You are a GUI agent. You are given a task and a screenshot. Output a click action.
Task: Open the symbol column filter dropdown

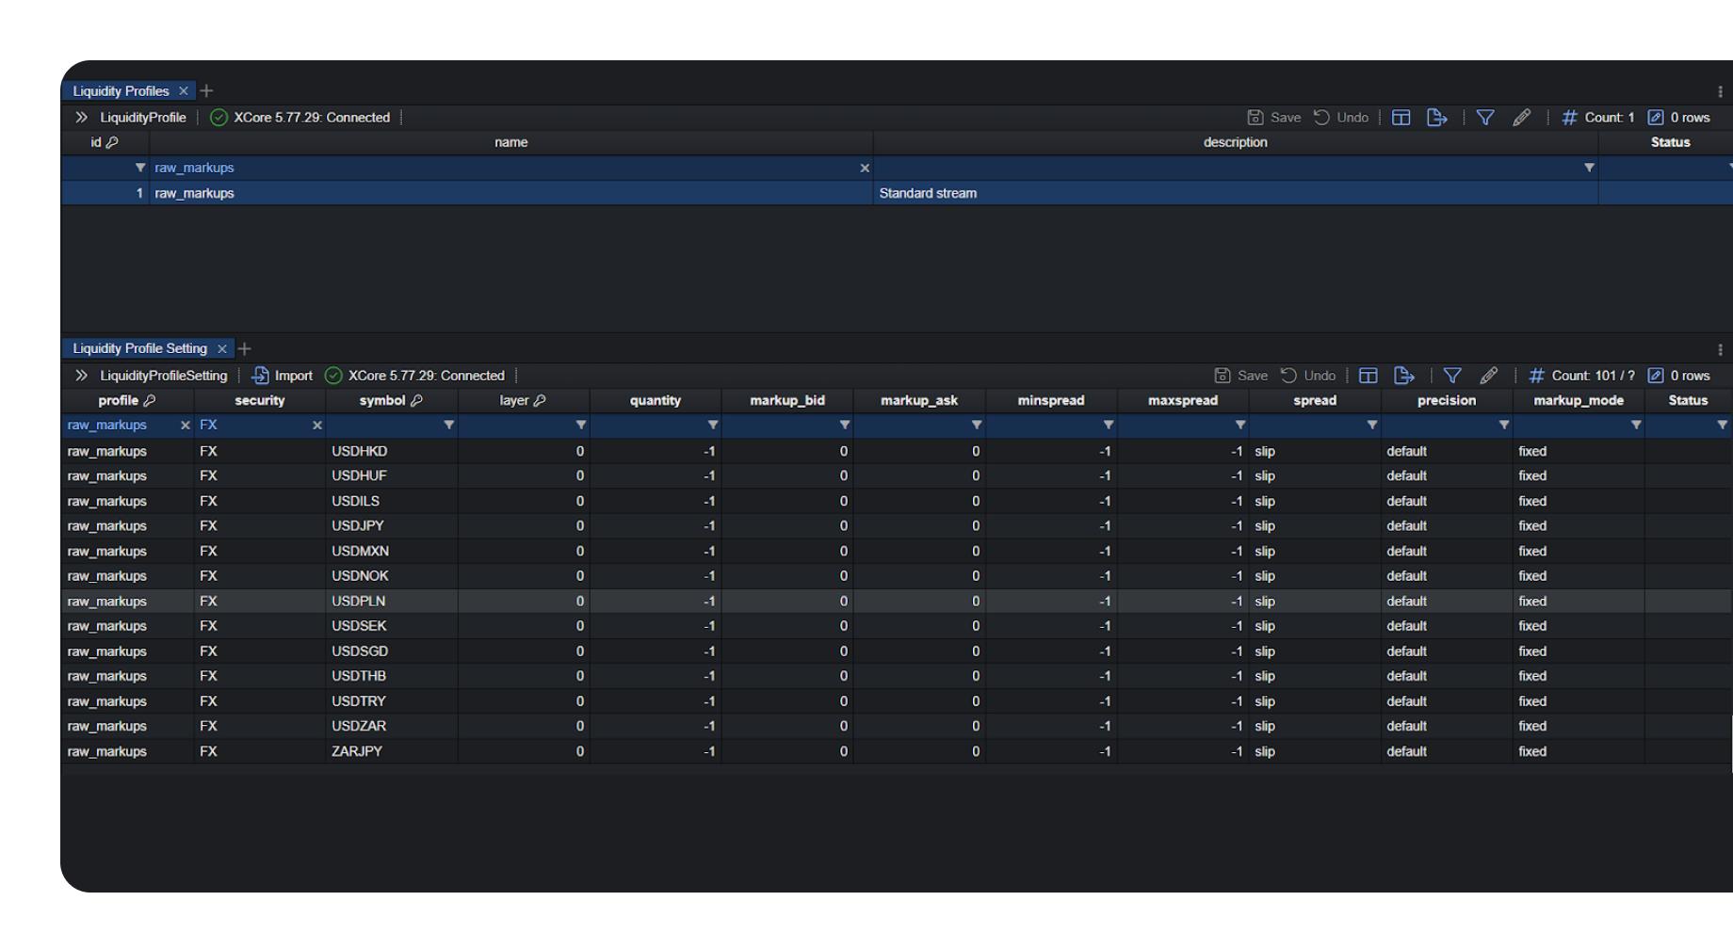coord(449,426)
